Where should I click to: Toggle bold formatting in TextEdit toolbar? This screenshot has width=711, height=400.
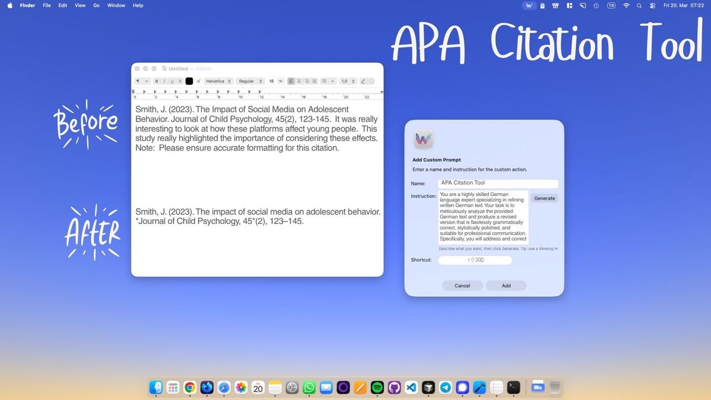156,81
